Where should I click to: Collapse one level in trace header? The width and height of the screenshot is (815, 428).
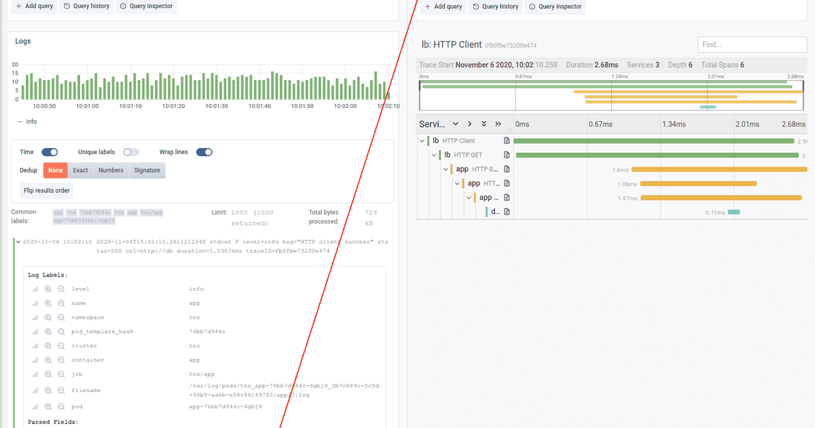tap(469, 124)
